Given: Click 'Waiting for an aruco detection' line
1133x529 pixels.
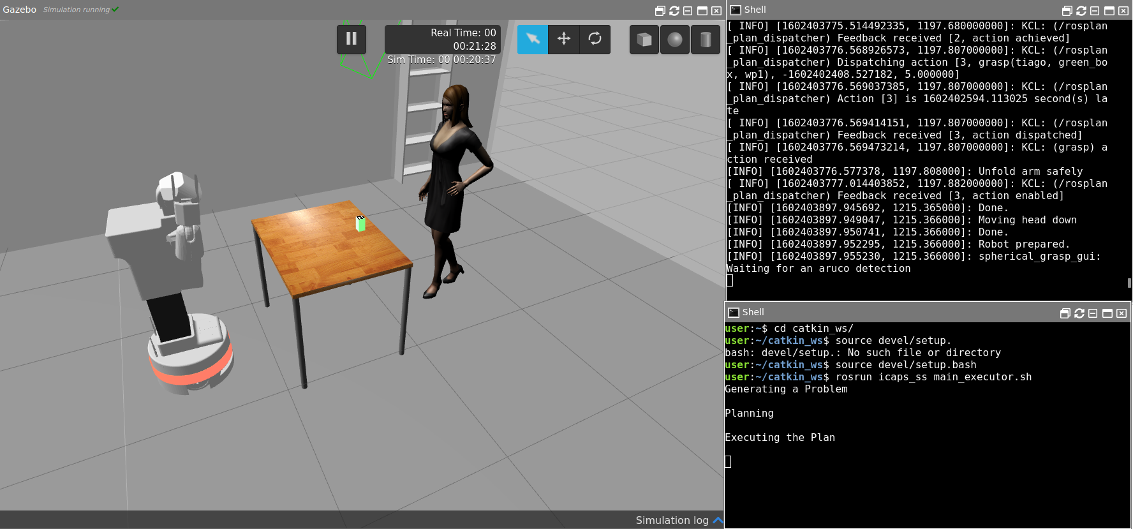Looking at the screenshot, I should [818, 269].
